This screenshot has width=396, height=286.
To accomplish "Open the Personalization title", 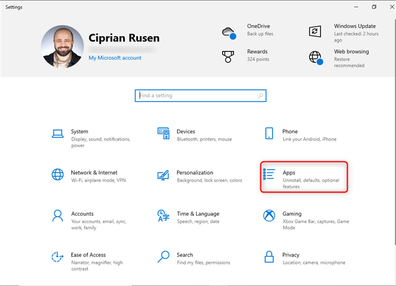I will [x=195, y=172].
